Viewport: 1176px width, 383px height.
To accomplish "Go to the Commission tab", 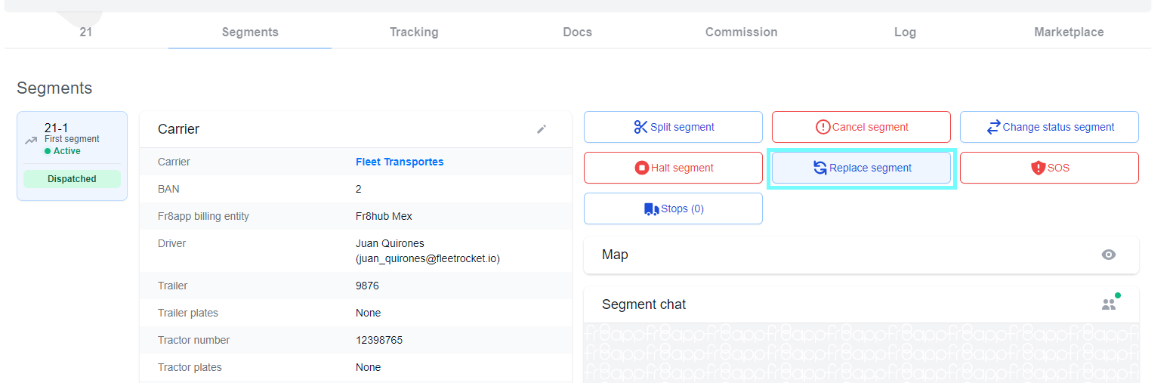I will coord(741,32).
